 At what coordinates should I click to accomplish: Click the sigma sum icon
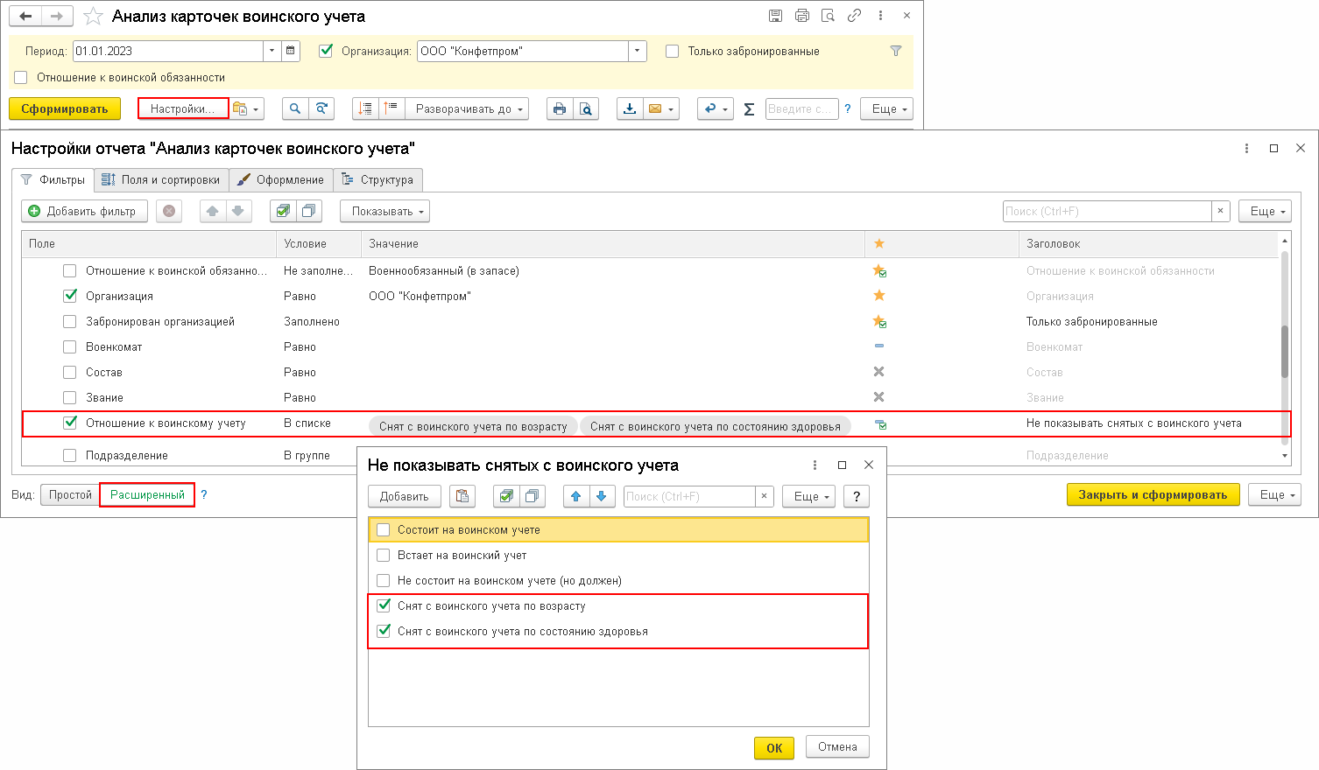click(x=749, y=109)
